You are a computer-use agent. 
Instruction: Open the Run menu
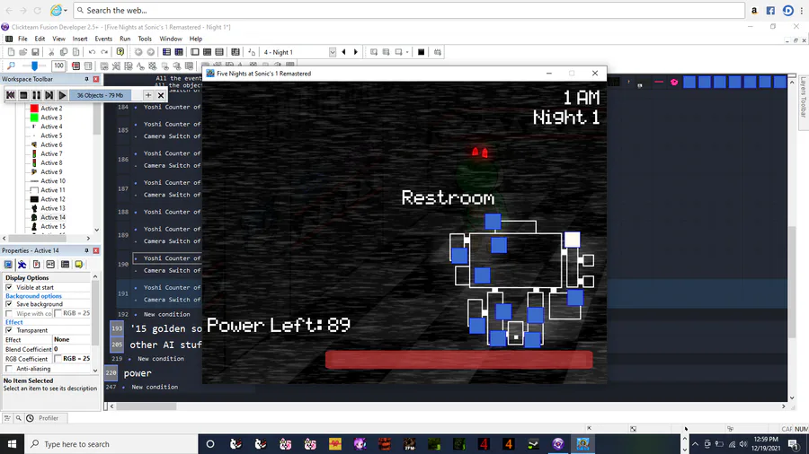[125, 39]
